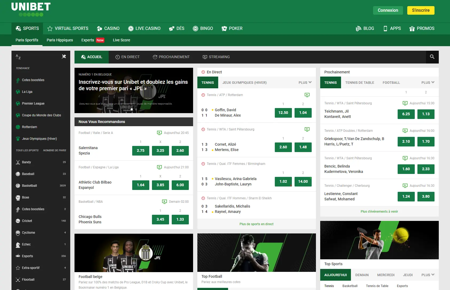Viewport: 450px width, 290px height.
Task: Open the PROMOS gift icon
Action: point(412,29)
